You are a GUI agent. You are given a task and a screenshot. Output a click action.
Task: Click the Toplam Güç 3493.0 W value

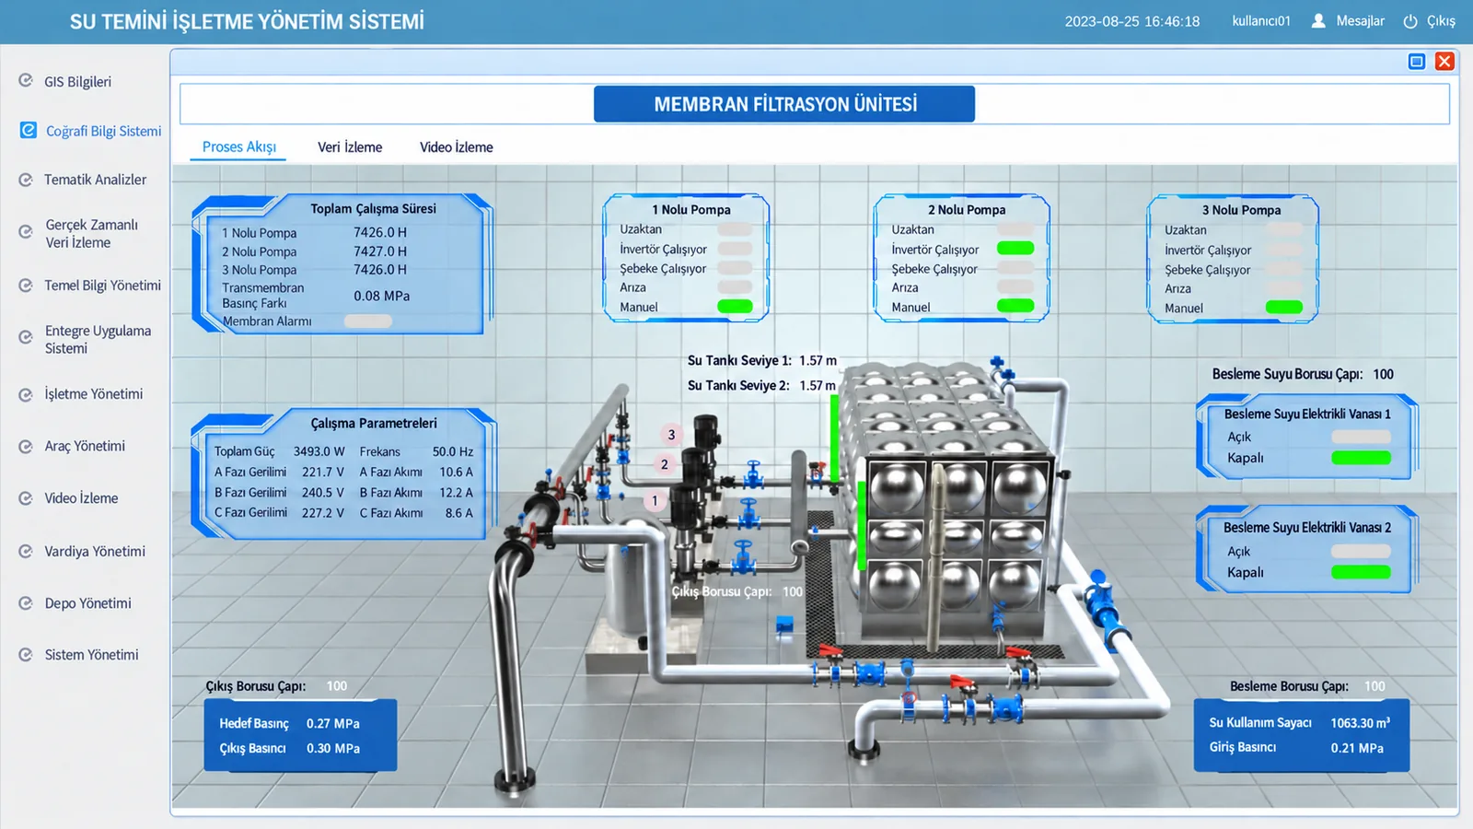(x=319, y=451)
